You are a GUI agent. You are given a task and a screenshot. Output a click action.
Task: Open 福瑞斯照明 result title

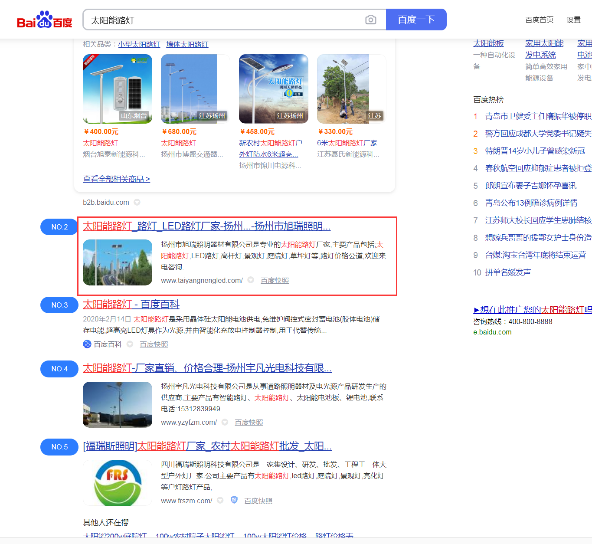click(x=207, y=446)
